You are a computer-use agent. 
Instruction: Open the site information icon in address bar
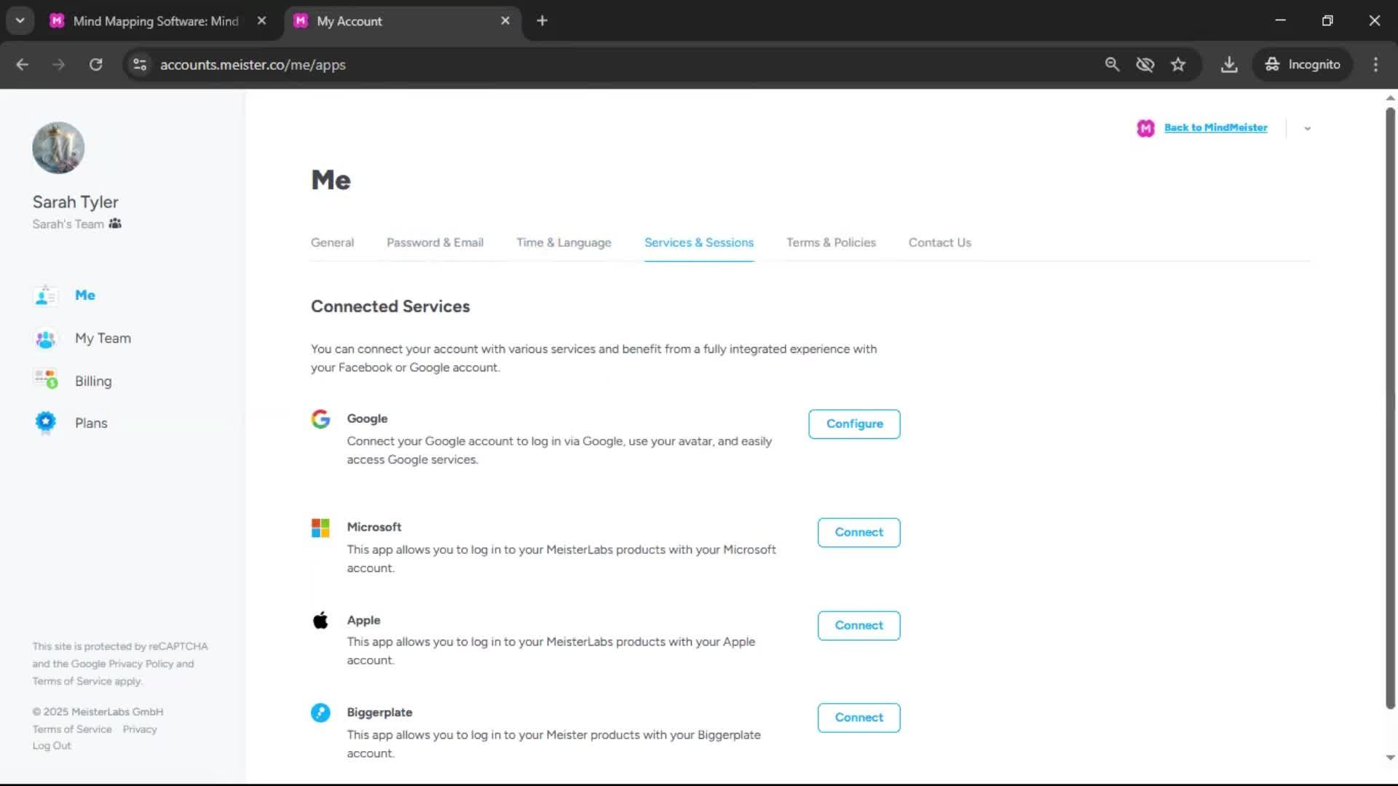[x=140, y=65]
